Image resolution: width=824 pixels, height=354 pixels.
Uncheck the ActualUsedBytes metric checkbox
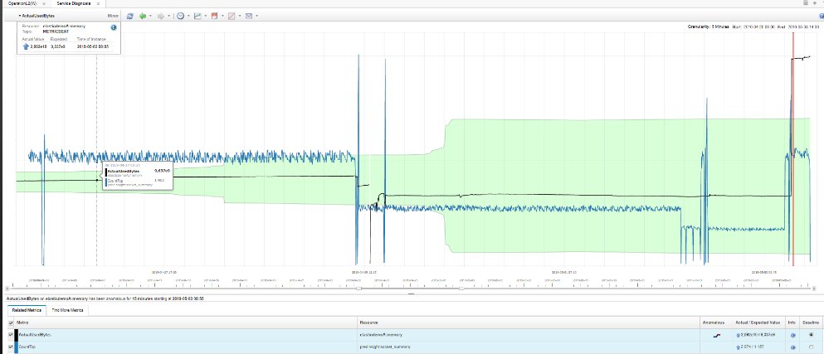[x=10, y=333]
